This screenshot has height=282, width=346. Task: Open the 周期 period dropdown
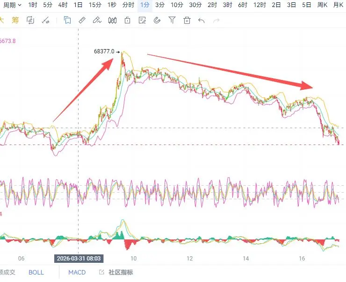[12, 5]
